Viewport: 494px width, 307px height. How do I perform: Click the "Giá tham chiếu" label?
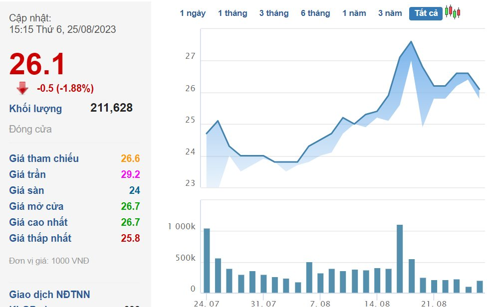(44, 158)
